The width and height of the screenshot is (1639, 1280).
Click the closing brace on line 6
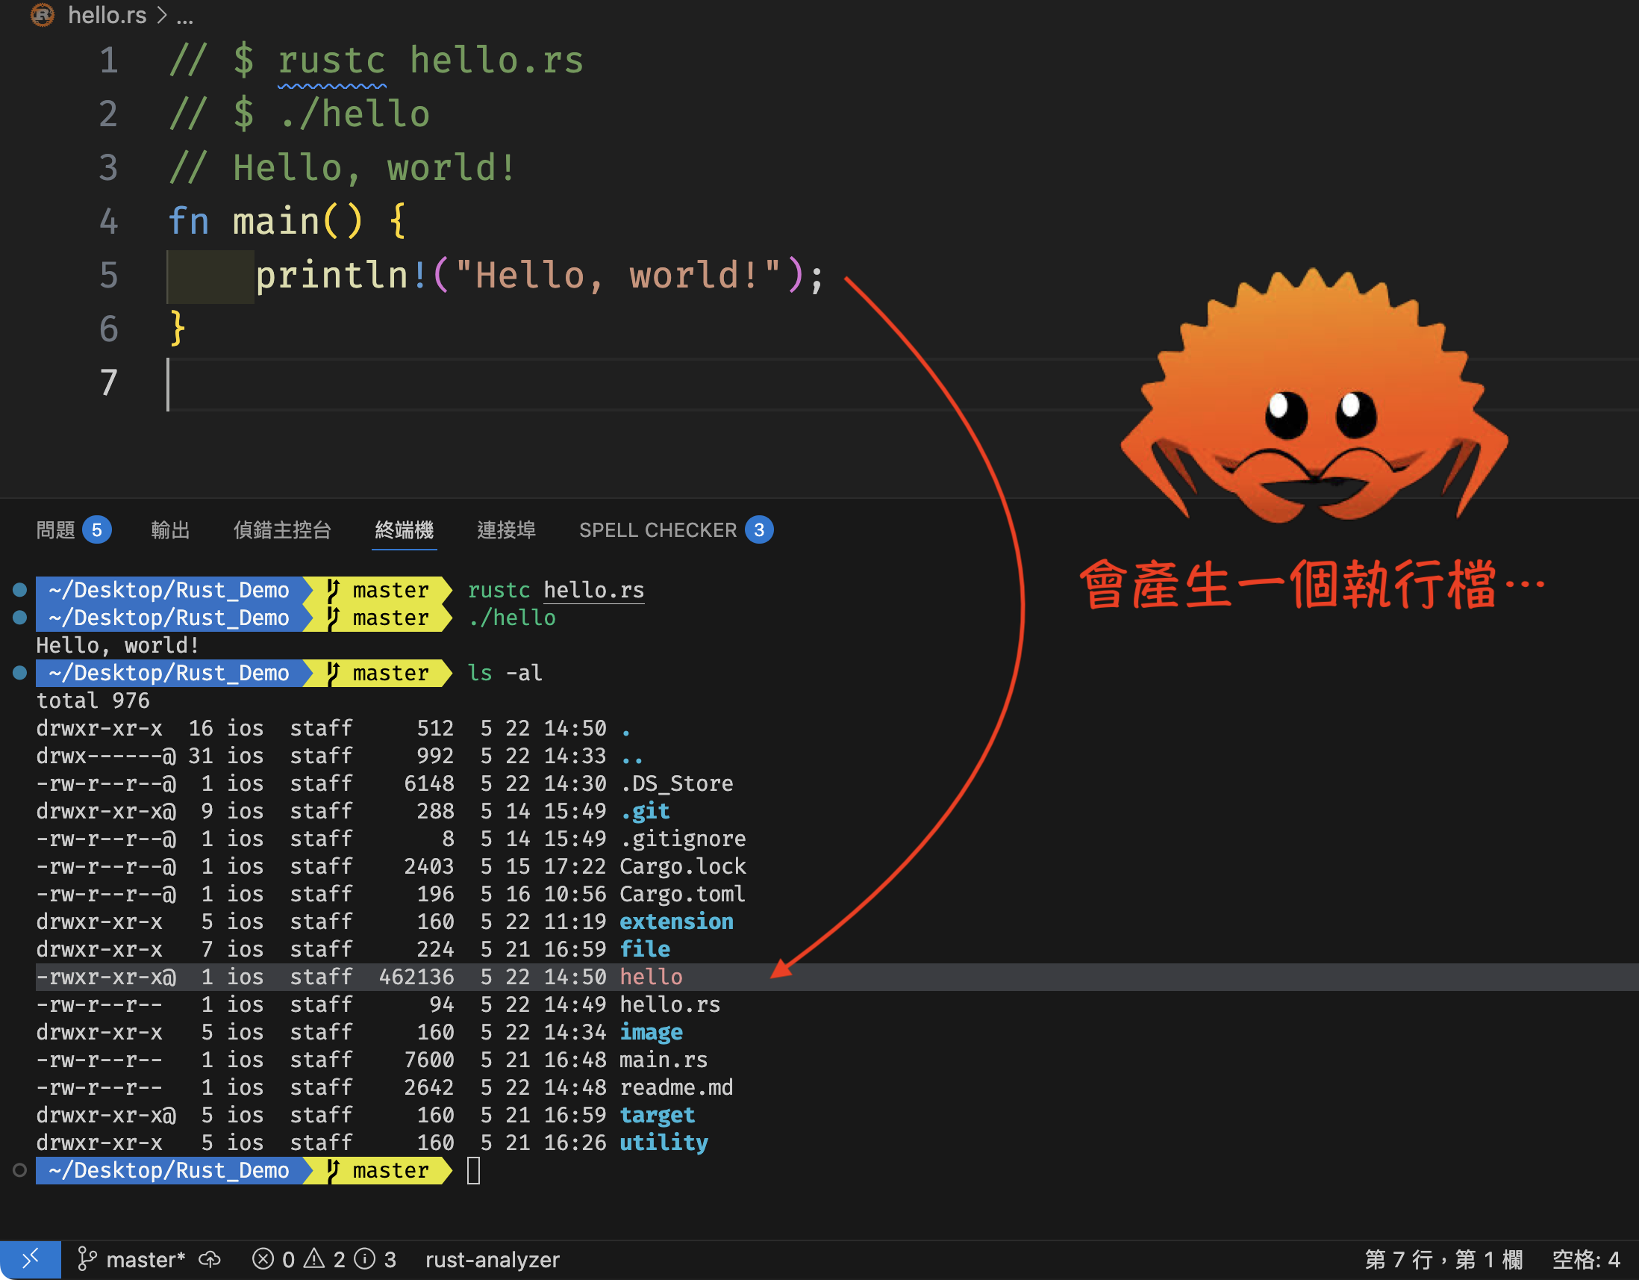pyautogui.click(x=177, y=329)
